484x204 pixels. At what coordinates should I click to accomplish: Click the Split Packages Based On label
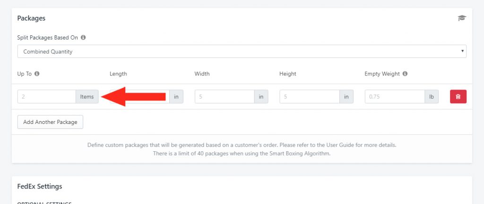click(48, 38)
